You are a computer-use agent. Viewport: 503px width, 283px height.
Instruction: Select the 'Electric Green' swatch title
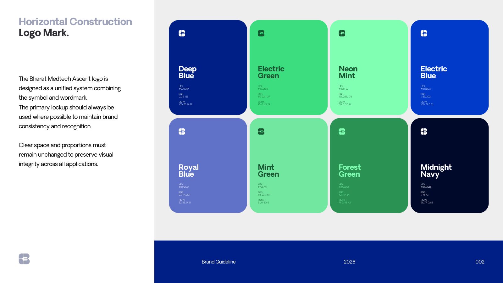(x=271, y=72)
